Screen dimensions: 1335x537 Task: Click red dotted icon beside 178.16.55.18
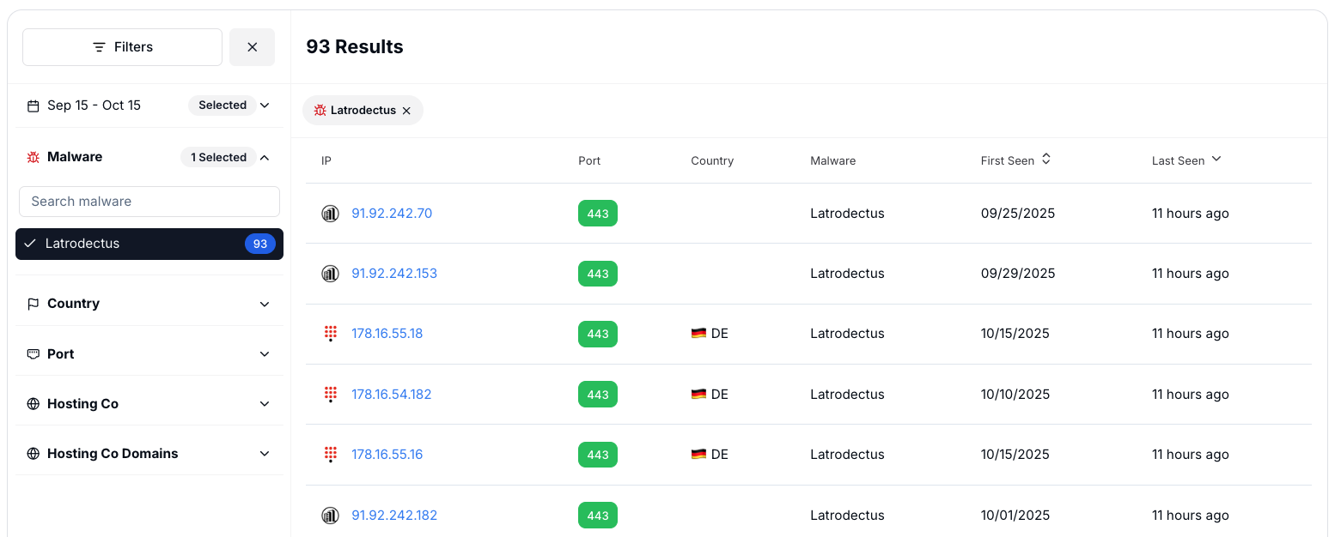tap(330, 334)
